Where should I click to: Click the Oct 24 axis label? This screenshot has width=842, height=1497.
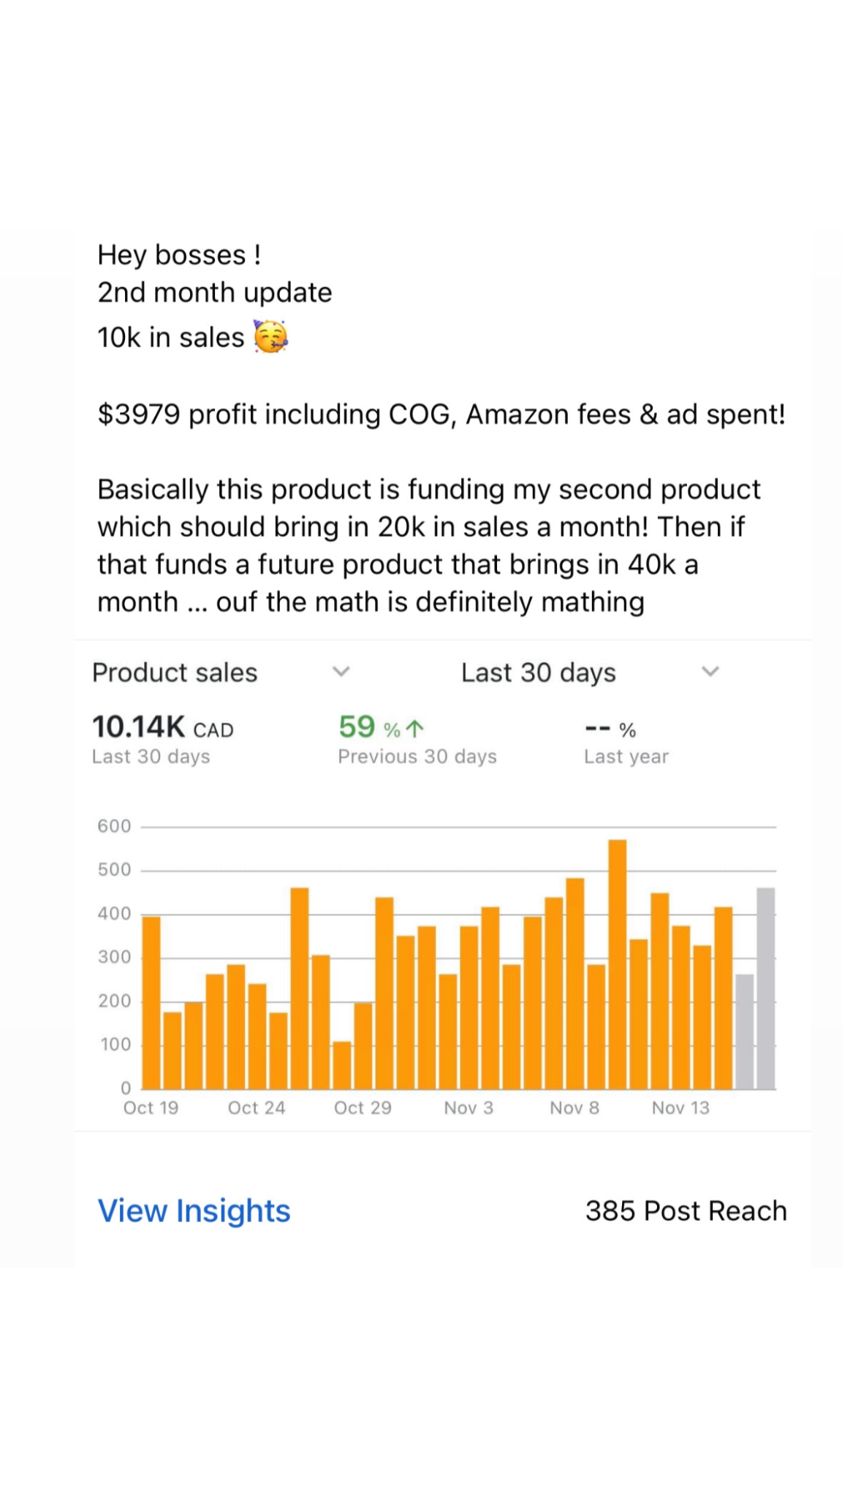pos(257,1108)
